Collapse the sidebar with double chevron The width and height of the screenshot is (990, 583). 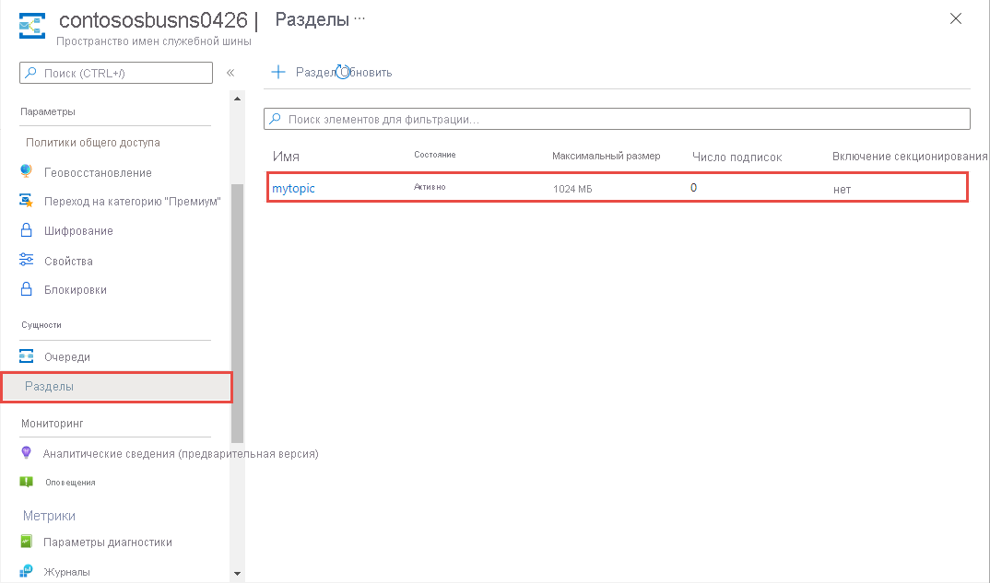(x=230, y=73)
